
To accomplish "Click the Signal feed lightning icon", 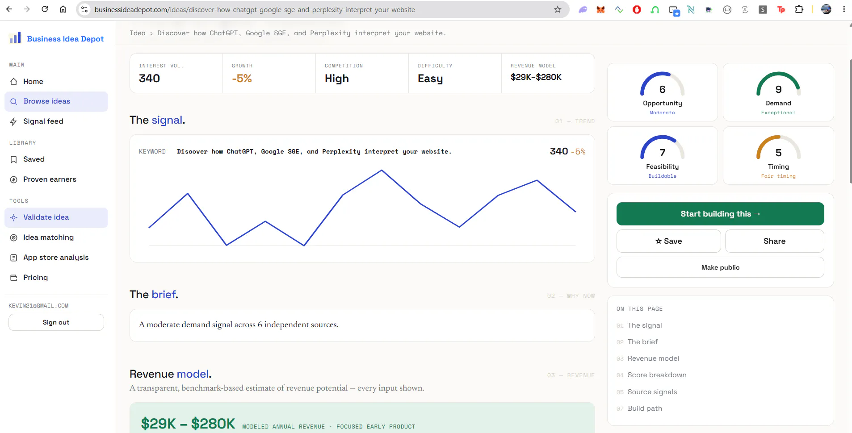I will pyautogui.click(x=14, y=121).
